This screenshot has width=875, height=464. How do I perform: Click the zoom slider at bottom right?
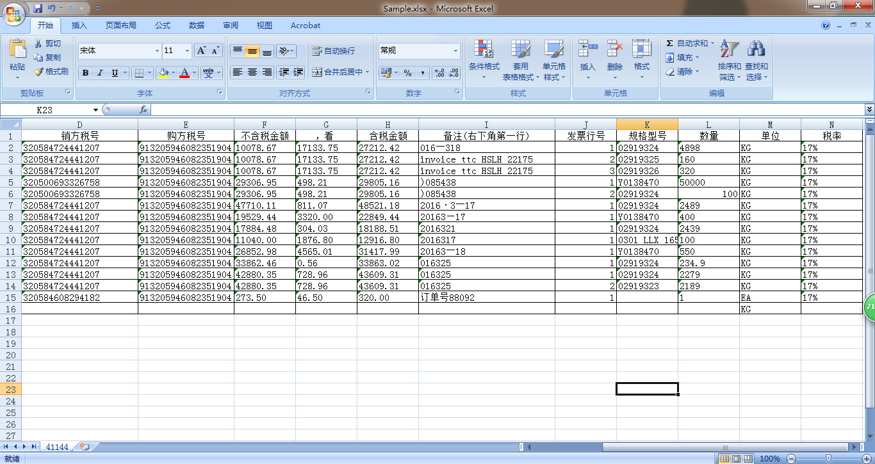click(x=828, y=459)
